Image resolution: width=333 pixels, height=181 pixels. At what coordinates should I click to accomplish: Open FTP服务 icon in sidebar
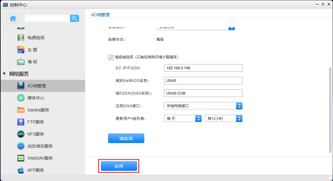[21, 122]
